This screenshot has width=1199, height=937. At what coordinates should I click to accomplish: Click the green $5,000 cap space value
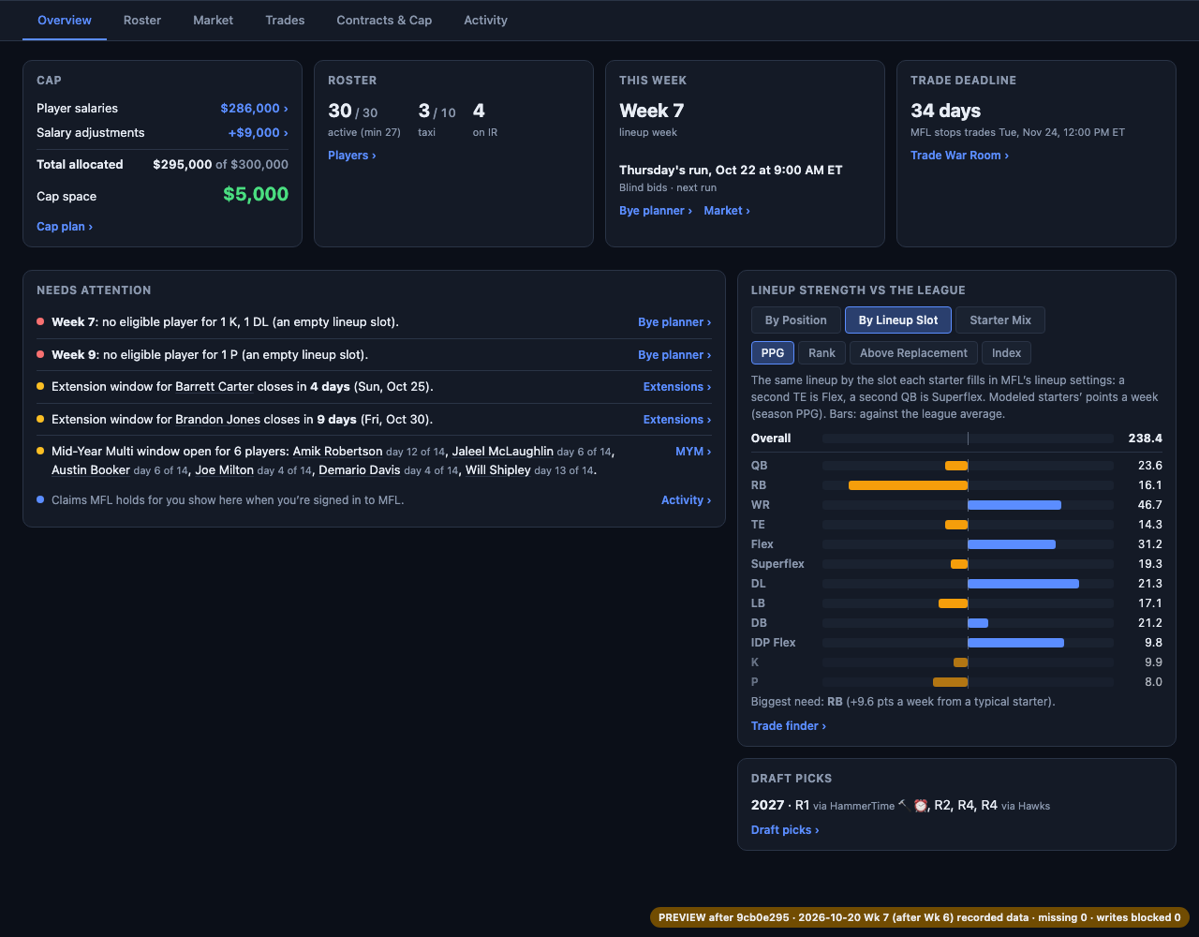[256, 195]
